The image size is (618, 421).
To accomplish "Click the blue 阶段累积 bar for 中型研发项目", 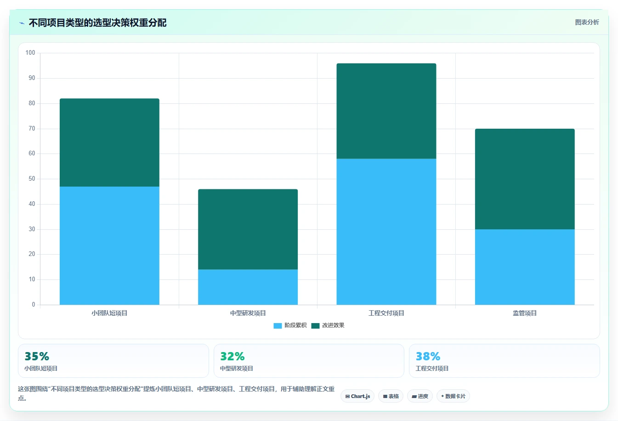I will [248, 287].
